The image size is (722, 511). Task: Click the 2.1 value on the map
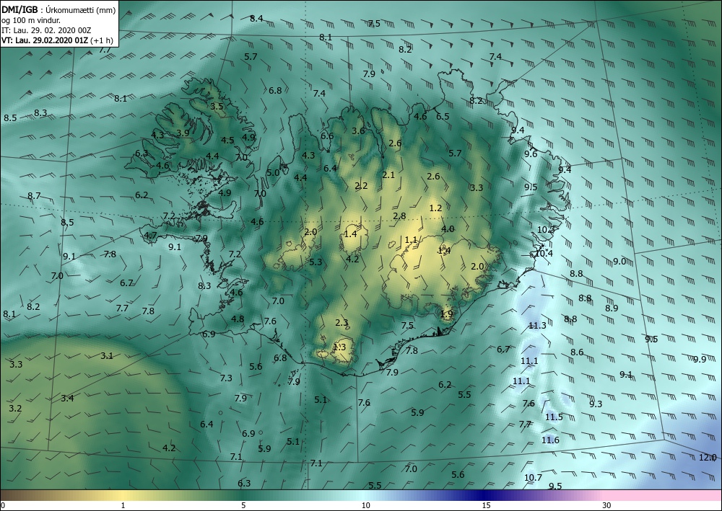pos(388,174)
